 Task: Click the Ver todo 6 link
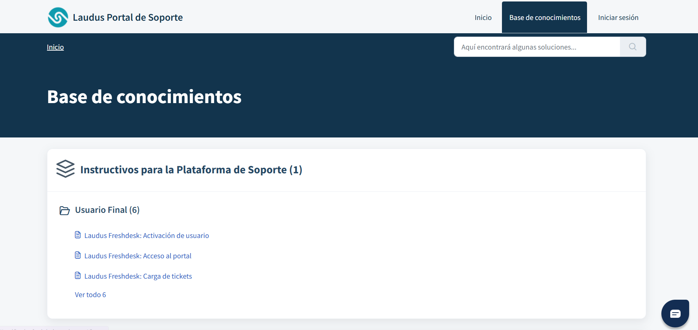[x=90, y=295]
